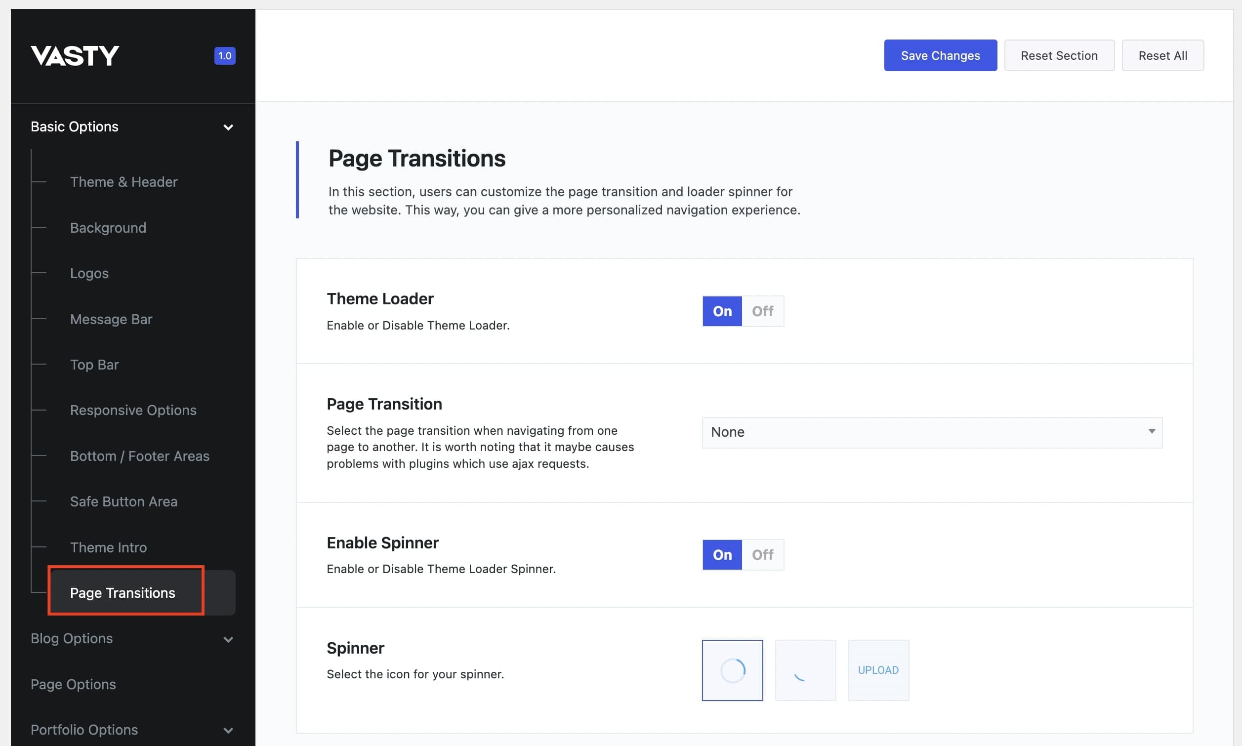Open Bottom / Footer Areas settings
This screenshot has width=1242, height=746.
(x=140, y=456)
